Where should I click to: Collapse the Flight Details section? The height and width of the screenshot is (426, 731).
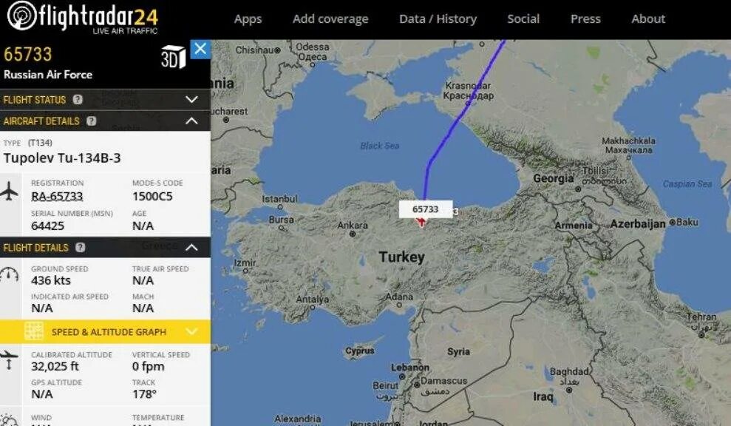[191, 247]
